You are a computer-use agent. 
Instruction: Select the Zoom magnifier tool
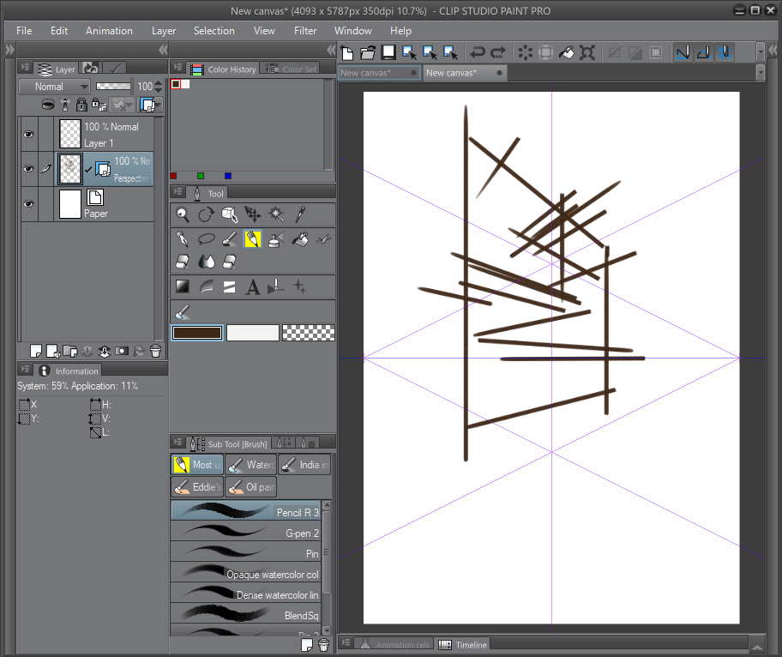(182, 214)
